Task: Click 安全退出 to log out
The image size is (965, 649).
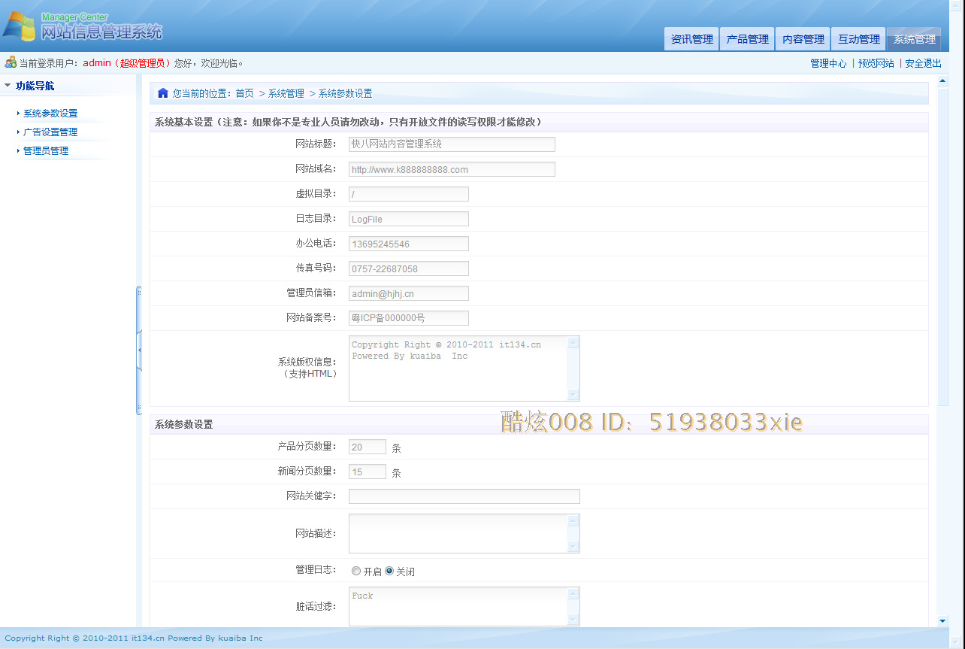Action: coord(923,63)
